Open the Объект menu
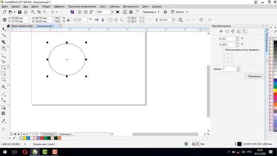Viewport: 277px width, 156px height. point(46,6)
